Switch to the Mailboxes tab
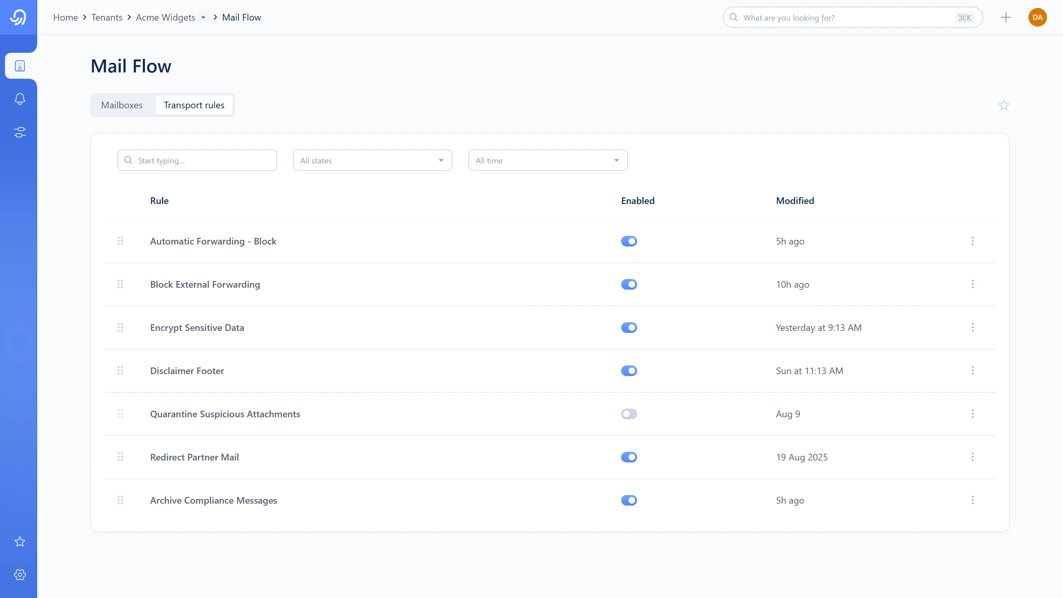The image size is (1063, 598). [x=122, y=105]
